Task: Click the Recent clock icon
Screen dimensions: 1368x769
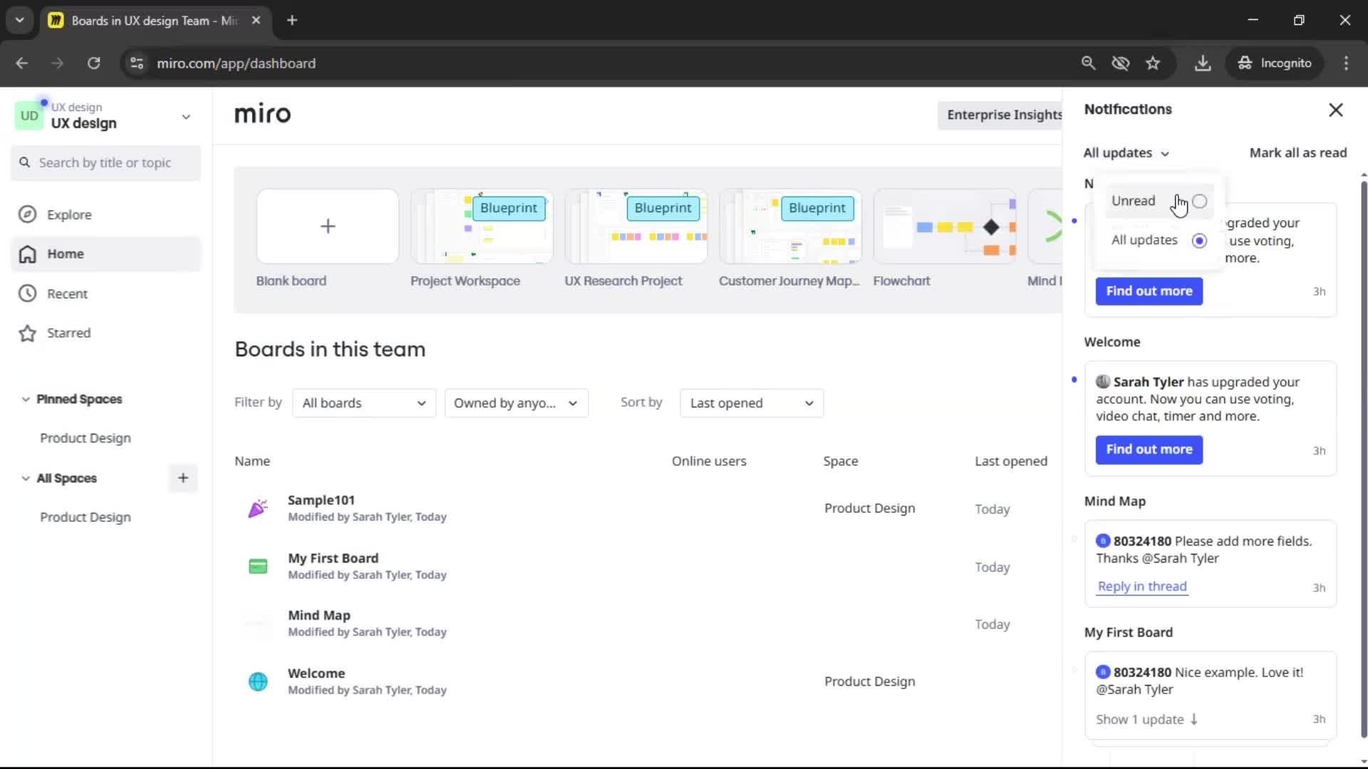Action: tap(27, 293)
